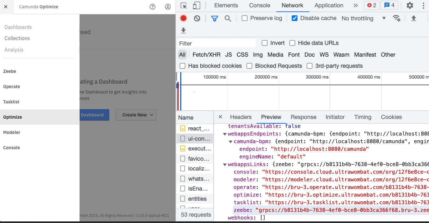Toggle the device toolbar icon
The width and height of the screenshot is (429, 223).
click(197, 5)
